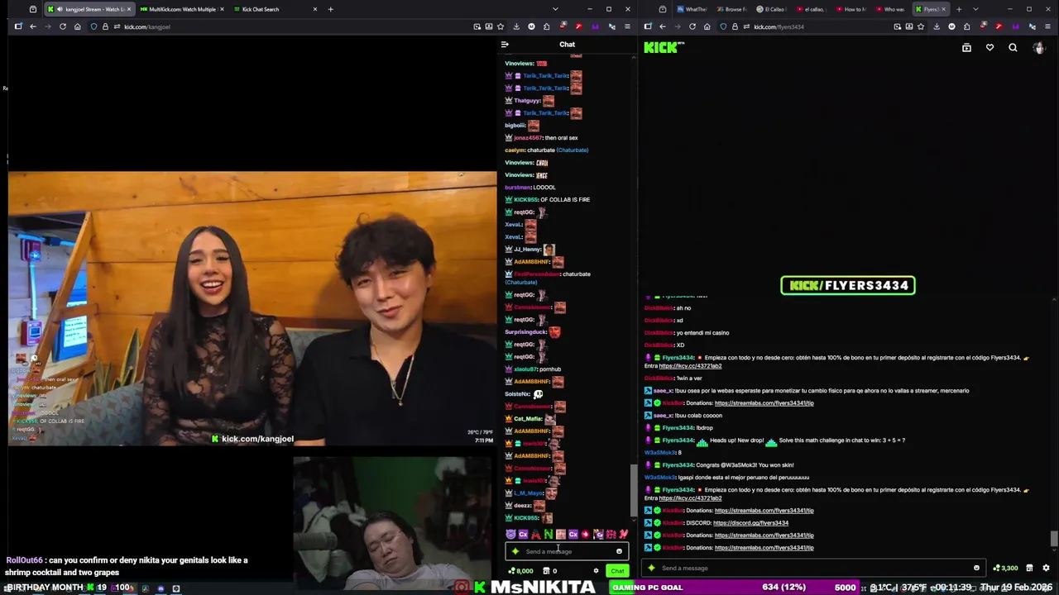Click the KICK/FLYERS3434 banner
This screenshot has width=1059, height=595.
tap(847, 285)
